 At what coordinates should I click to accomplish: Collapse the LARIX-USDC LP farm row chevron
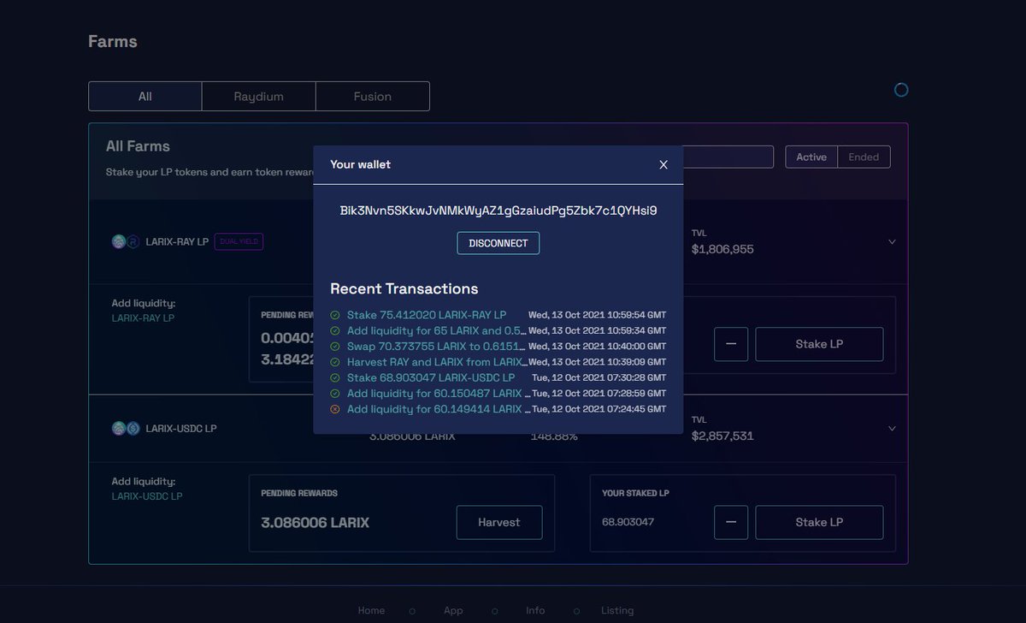coord(892,428)
